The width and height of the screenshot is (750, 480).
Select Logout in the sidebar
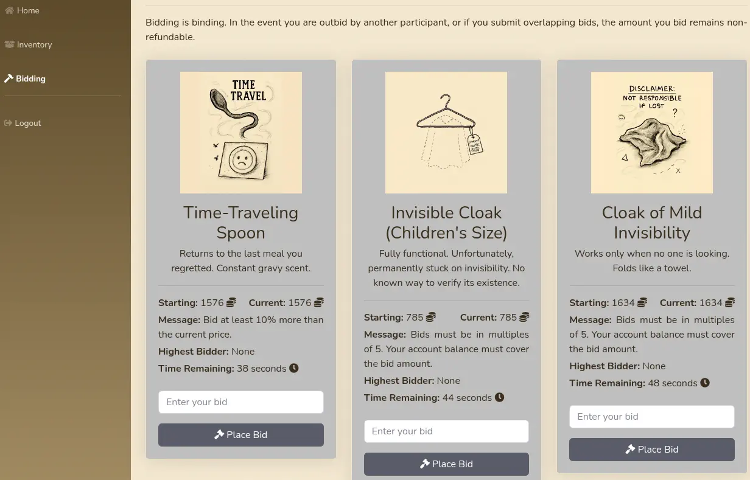point(27,123)
